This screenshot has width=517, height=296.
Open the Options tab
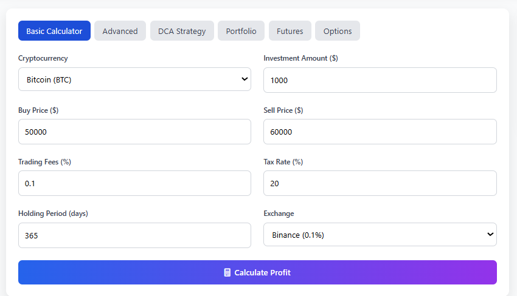(337, 31)
